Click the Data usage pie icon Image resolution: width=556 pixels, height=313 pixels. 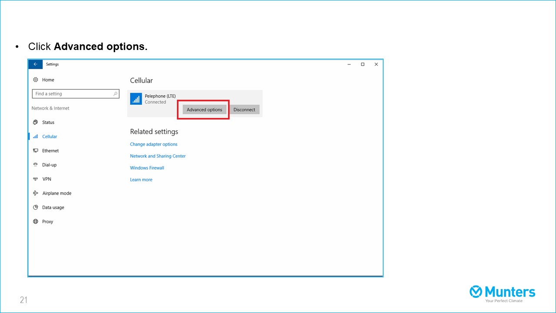click(36, 208)
